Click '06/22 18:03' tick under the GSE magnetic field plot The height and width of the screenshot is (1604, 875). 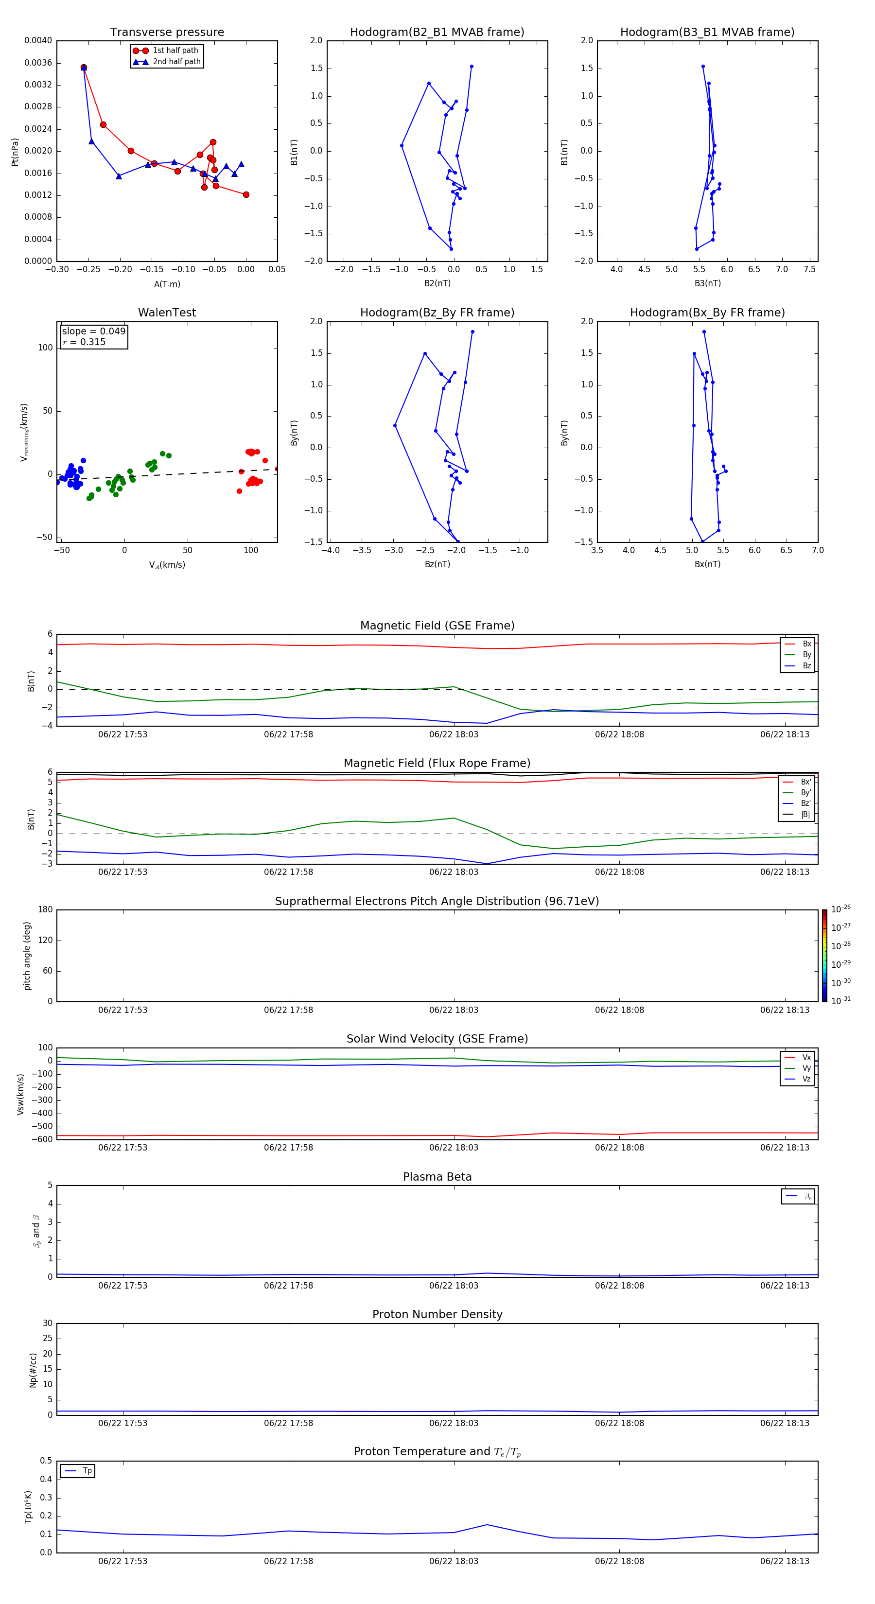point(454,735)
